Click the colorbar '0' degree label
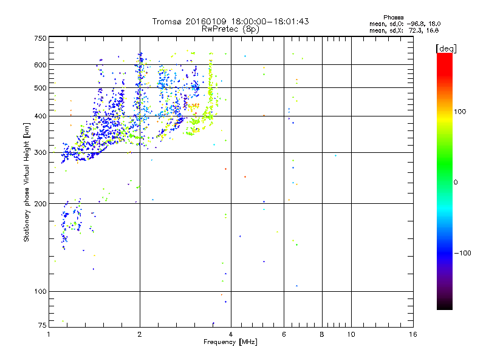This screenshot has width=486, height=364. point(456,183)
